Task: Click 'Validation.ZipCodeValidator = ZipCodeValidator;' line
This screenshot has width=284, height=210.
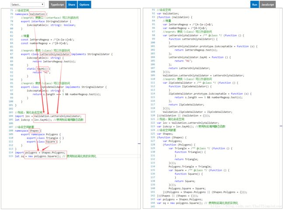Action: click(197, 112)
